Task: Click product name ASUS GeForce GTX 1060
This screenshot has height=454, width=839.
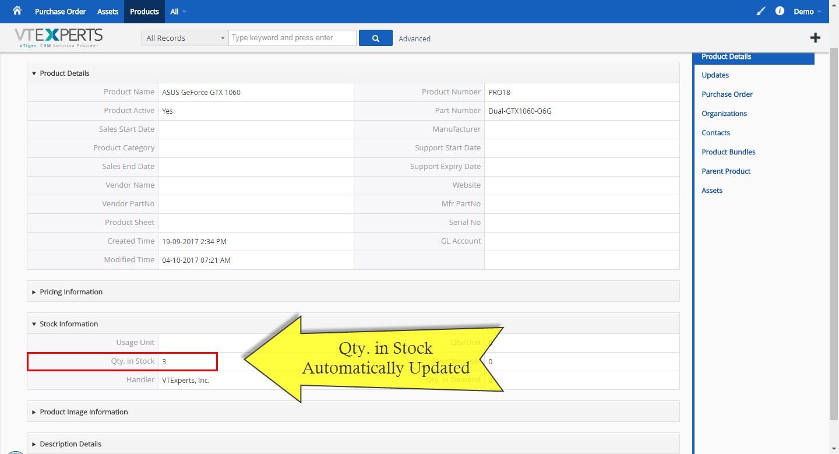Action: coord(201,92)
